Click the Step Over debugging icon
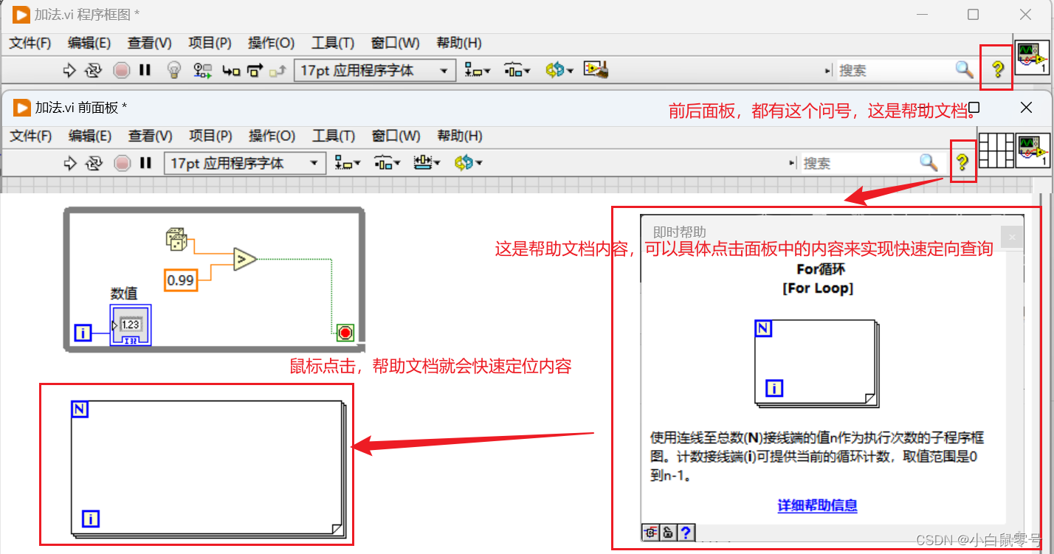Viewport: 1054px width, 554px height. [x=252, y=69]
